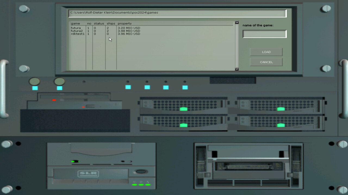
Task: Click the scrollbar down arrow in the game list
Action: (236, 69)
